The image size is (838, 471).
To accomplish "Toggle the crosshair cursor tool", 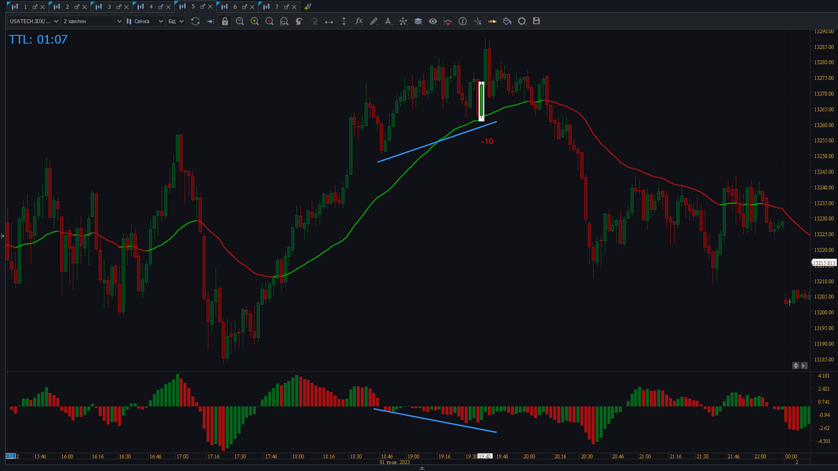I will click(x=477, y=21).
